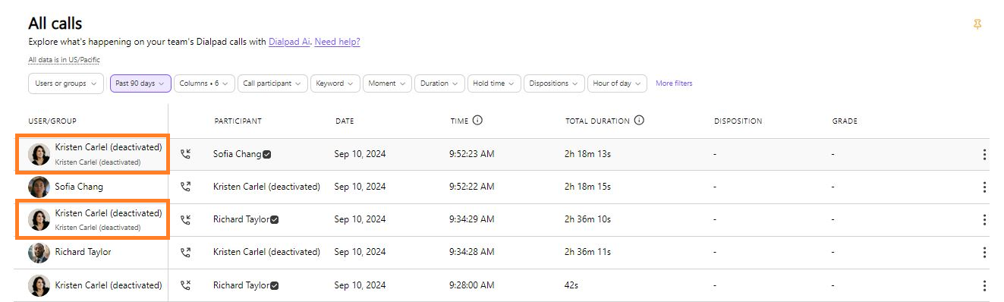Open the Dispositions filter dropdown
Image resolution: width=1004 pixels, height=302 pixels.
point(554,83)
